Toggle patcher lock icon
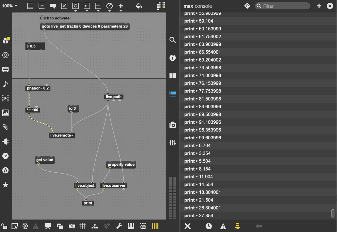 coord(4,226)
